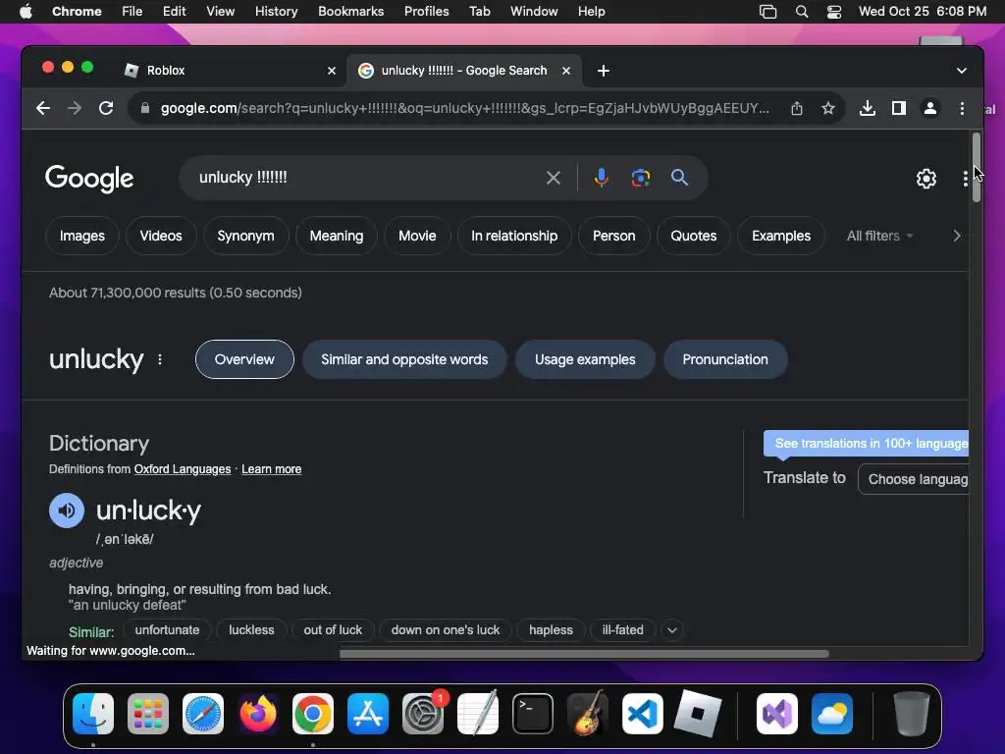The width and height of the screenshot is (1005, 754).
Task: Select the similar word hapless
Action: (551, 630)
